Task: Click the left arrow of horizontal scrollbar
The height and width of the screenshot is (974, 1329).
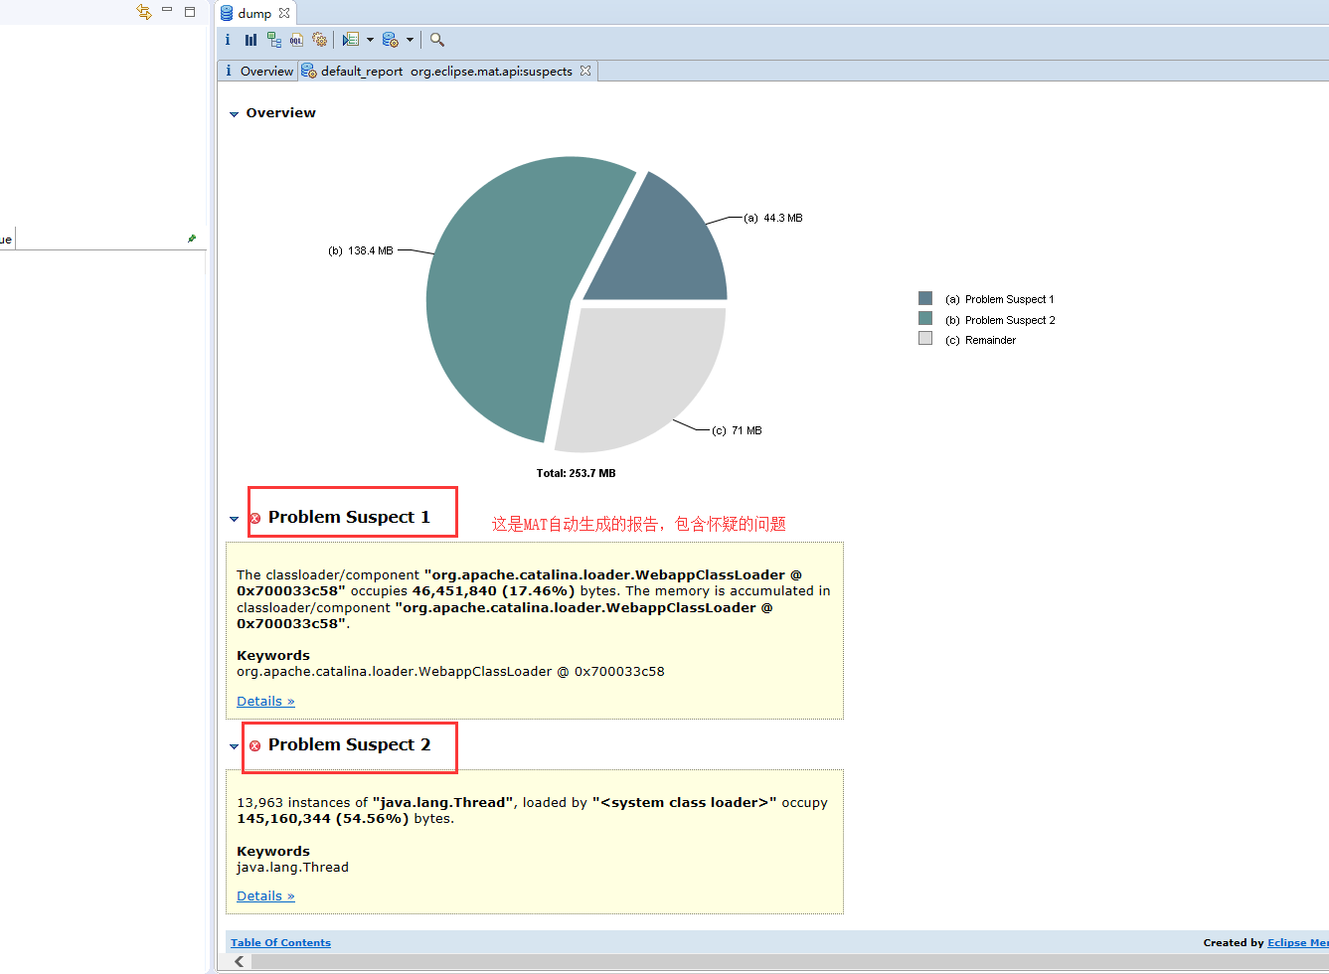Action: (239, 961)
